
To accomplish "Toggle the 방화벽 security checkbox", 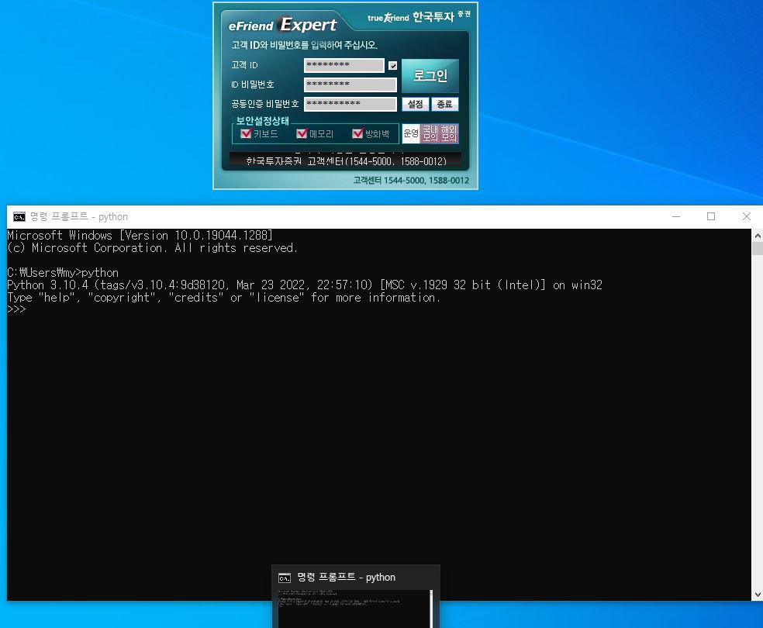I will click(357, 133).
